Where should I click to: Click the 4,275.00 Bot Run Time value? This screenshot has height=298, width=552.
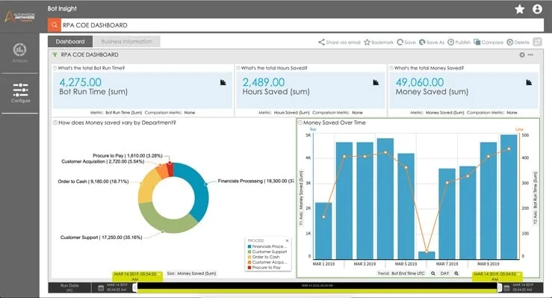point(80,82)
